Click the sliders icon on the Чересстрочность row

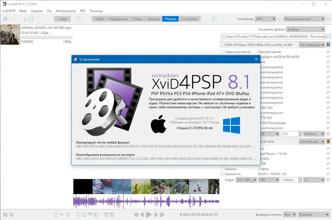[x=328, y=52]
